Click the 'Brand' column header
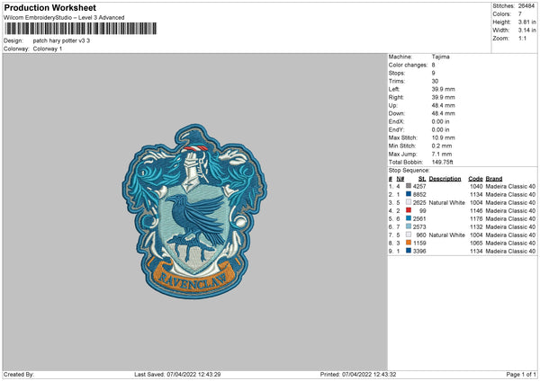Viewport: 540px width, 381px height. pos(494,179)
